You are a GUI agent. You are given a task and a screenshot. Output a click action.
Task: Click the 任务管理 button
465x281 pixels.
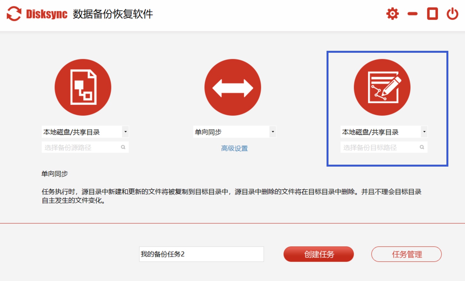(406, 254)
